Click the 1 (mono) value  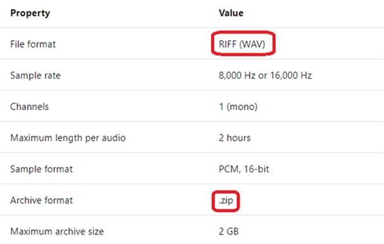(238, 106)
